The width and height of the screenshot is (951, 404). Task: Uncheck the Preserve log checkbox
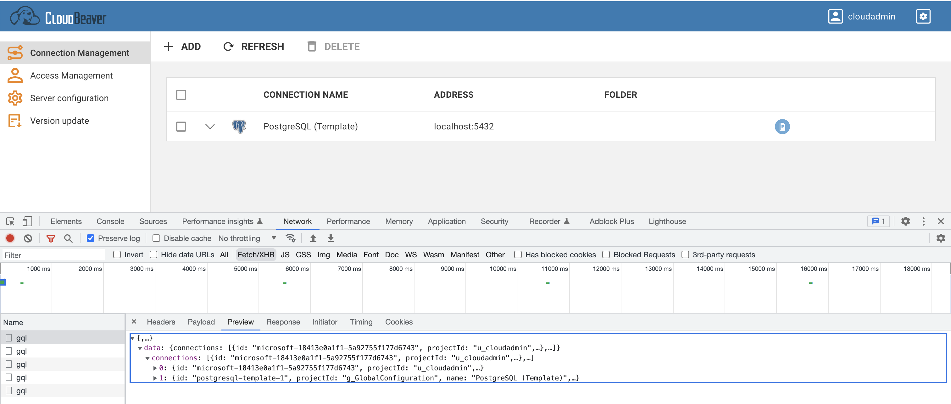[x=91, y=238]
